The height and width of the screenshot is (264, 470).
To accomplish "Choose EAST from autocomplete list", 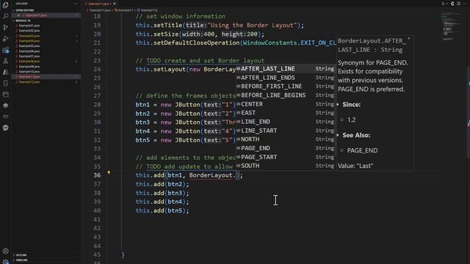I will [x=286, y=113].
